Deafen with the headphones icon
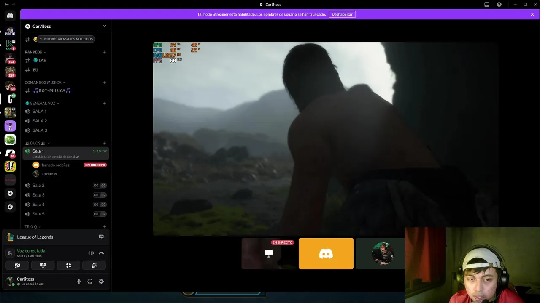 (x=90, y=282)
